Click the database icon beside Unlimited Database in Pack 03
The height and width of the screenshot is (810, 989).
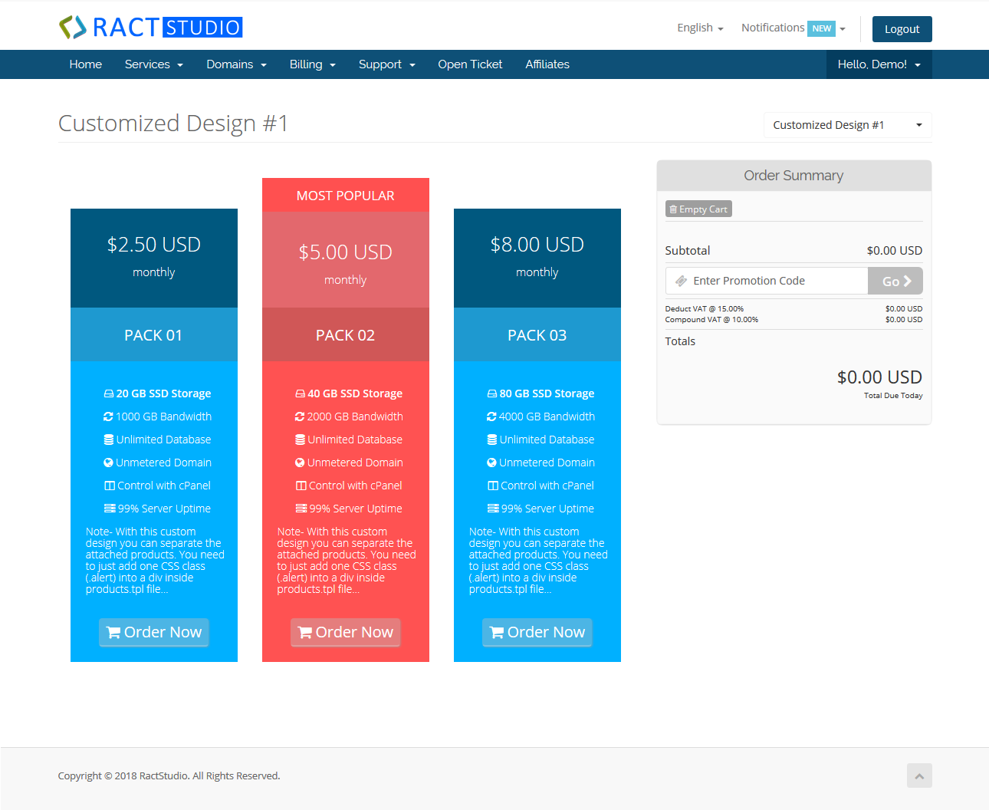coord(491,439)
